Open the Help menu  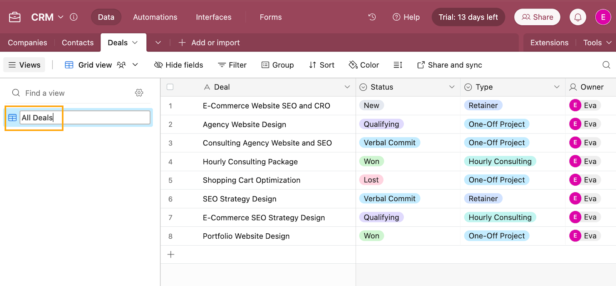406,17
